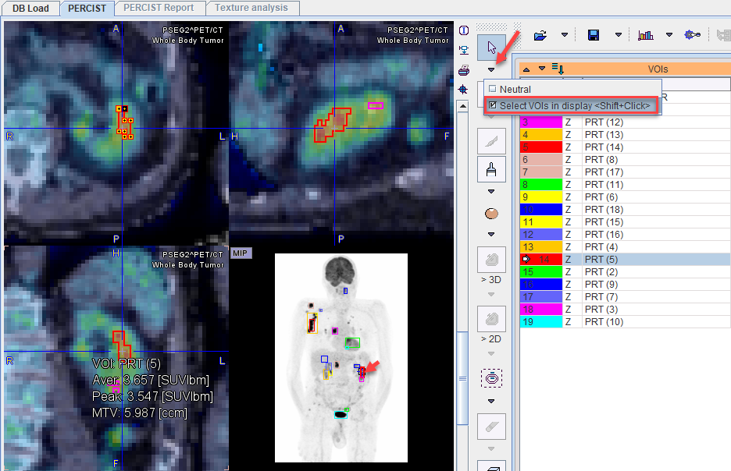Click the sort order icon in VOIs header
Image resolution: width=731 pixels, height=471 pixels.
[x=558, y=69]
